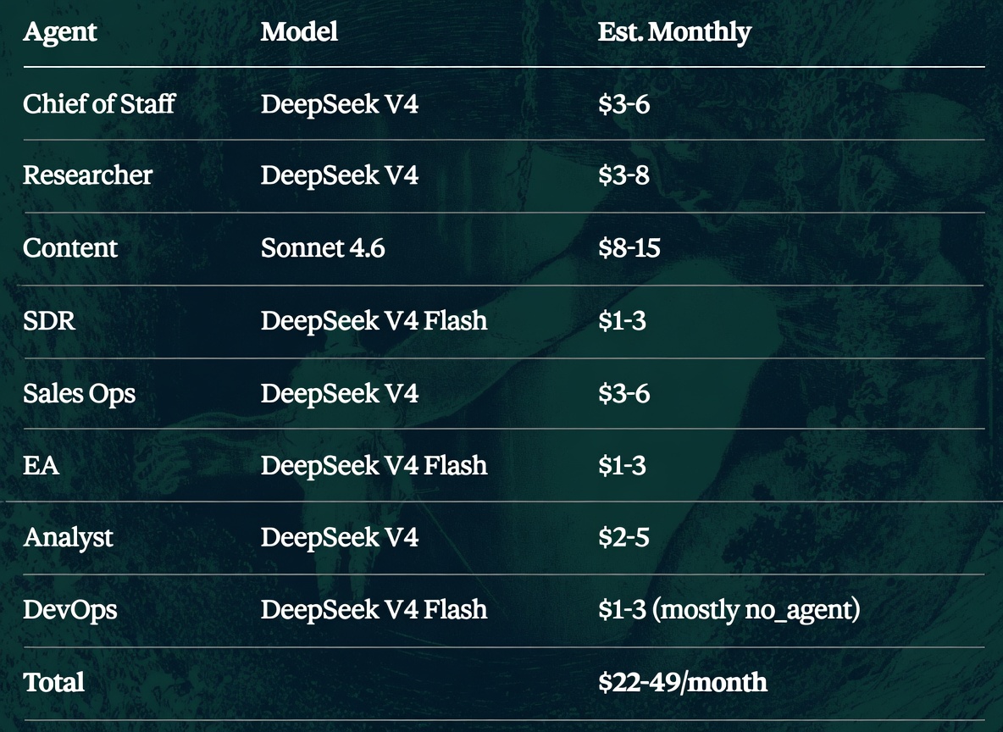Click the Sonnet 4.6 model cell
The image size is (1003, 732).
click(323, 248)
